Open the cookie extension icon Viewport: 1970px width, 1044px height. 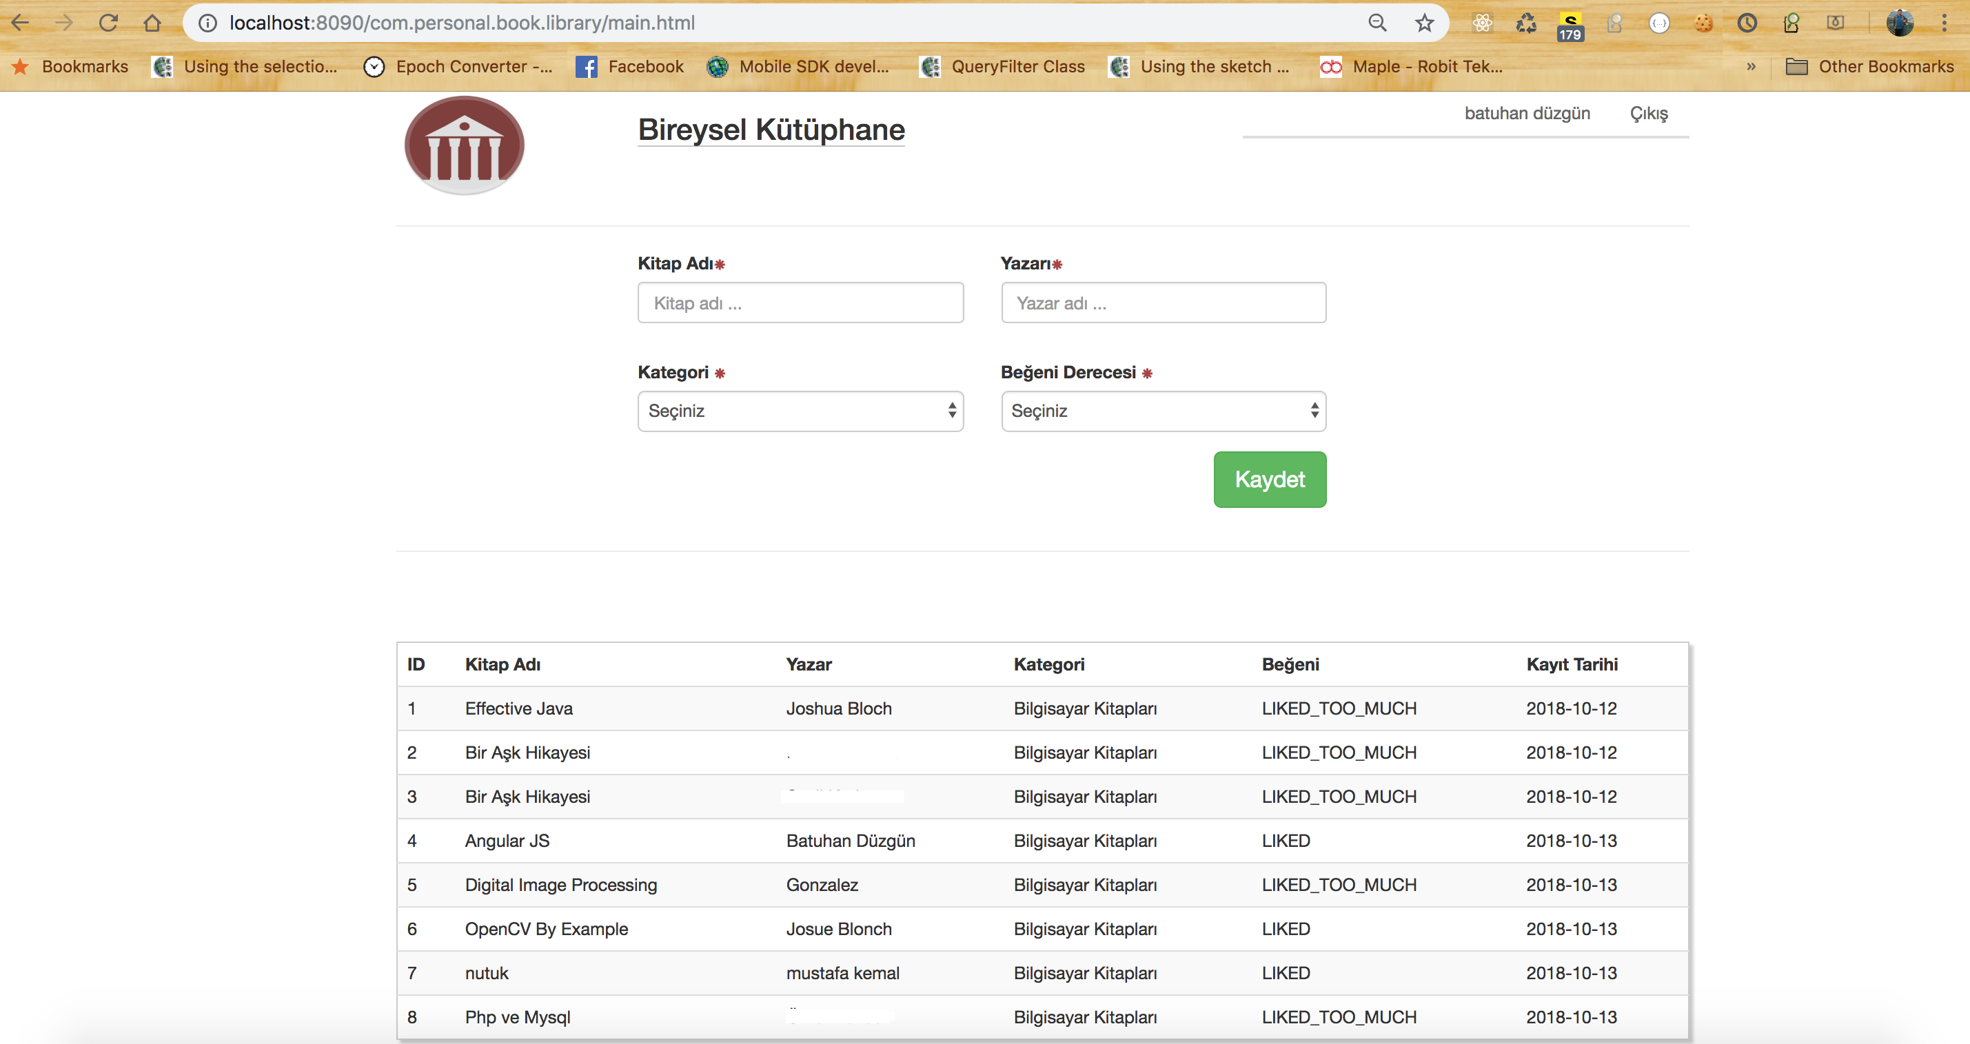(1703, 23)
